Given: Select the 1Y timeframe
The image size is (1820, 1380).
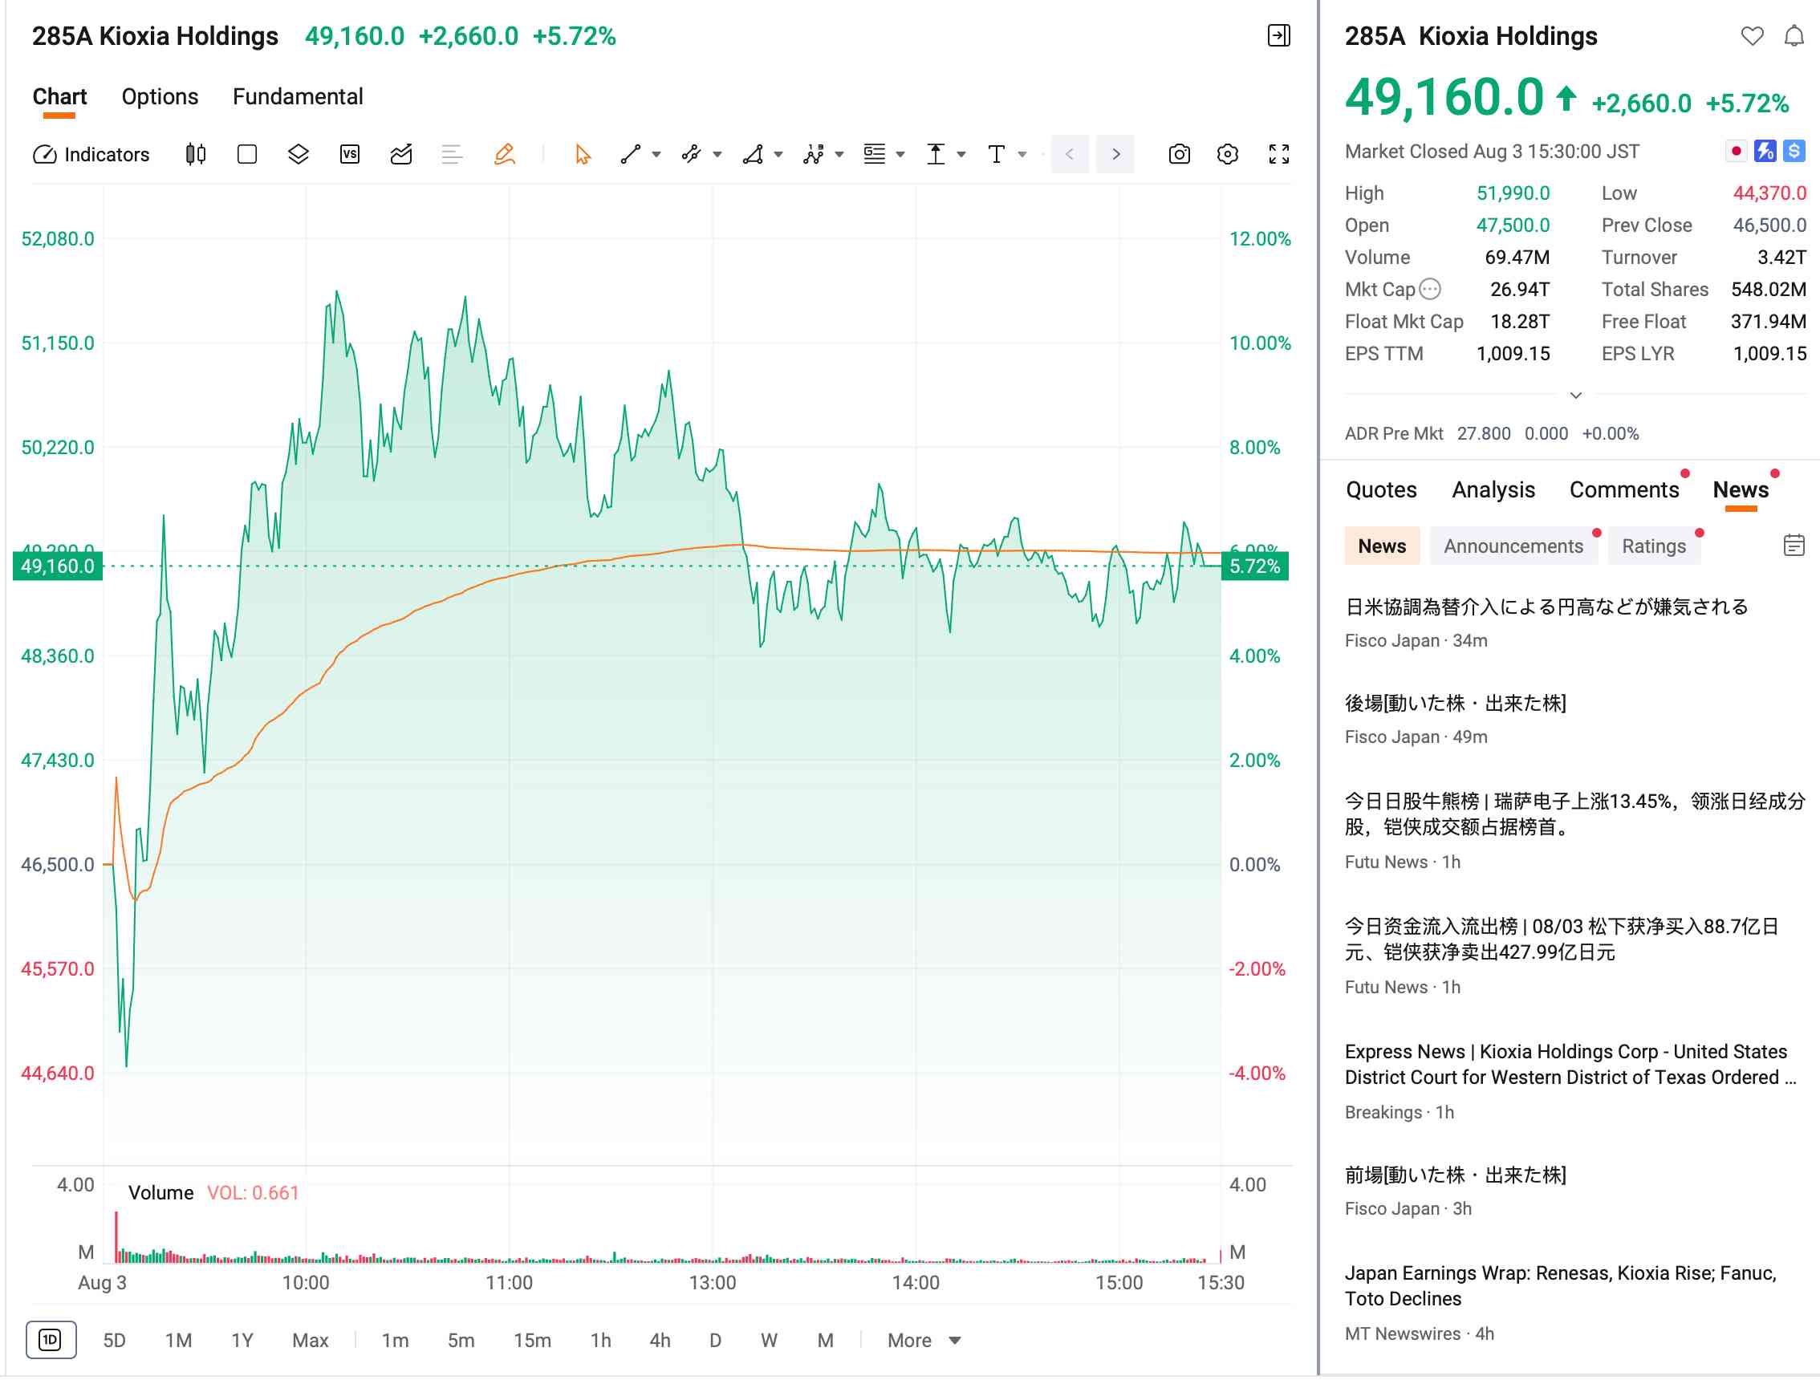Looking at the screenshot, I should tap(242, 1341).
